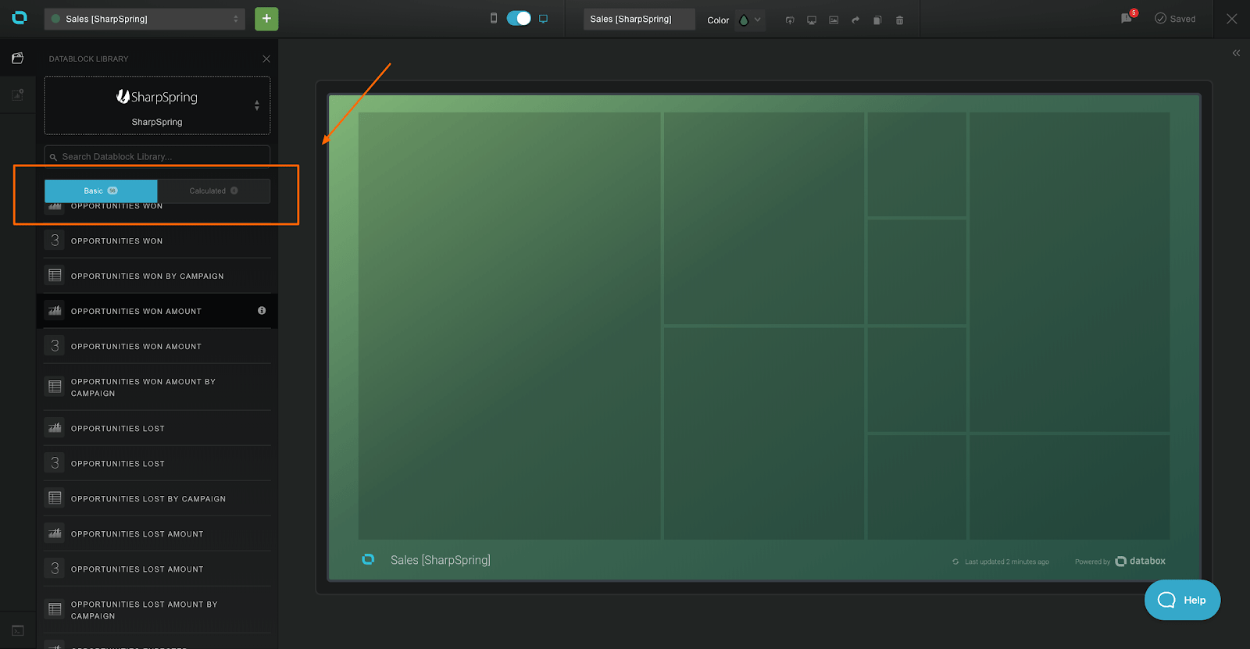
Task: Open the notifications icon with badge 5
Action: coord(1127,18)
